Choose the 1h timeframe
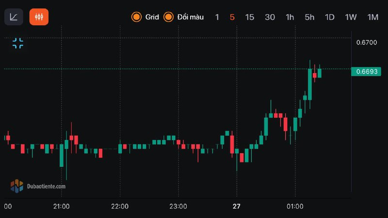The width and height of the screenshot is (388, 218). click(290, 17)
